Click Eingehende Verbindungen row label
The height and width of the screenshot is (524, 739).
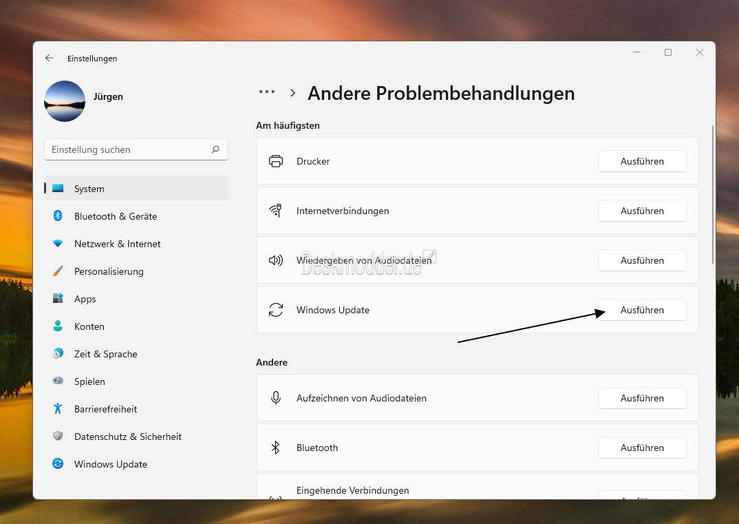(352, 490)
